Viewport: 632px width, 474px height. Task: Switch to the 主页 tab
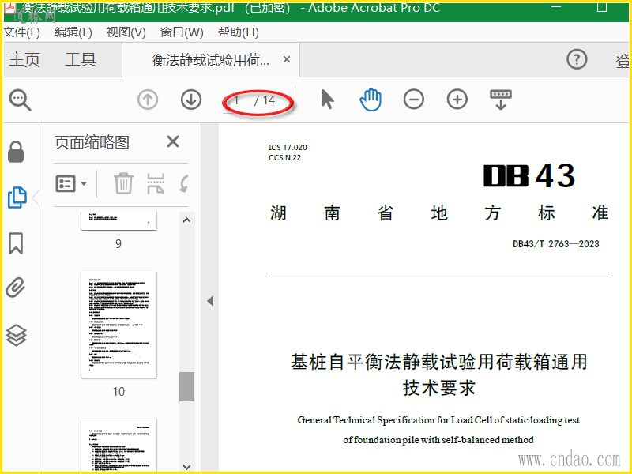pyautogui.click(x=24, y=60)
